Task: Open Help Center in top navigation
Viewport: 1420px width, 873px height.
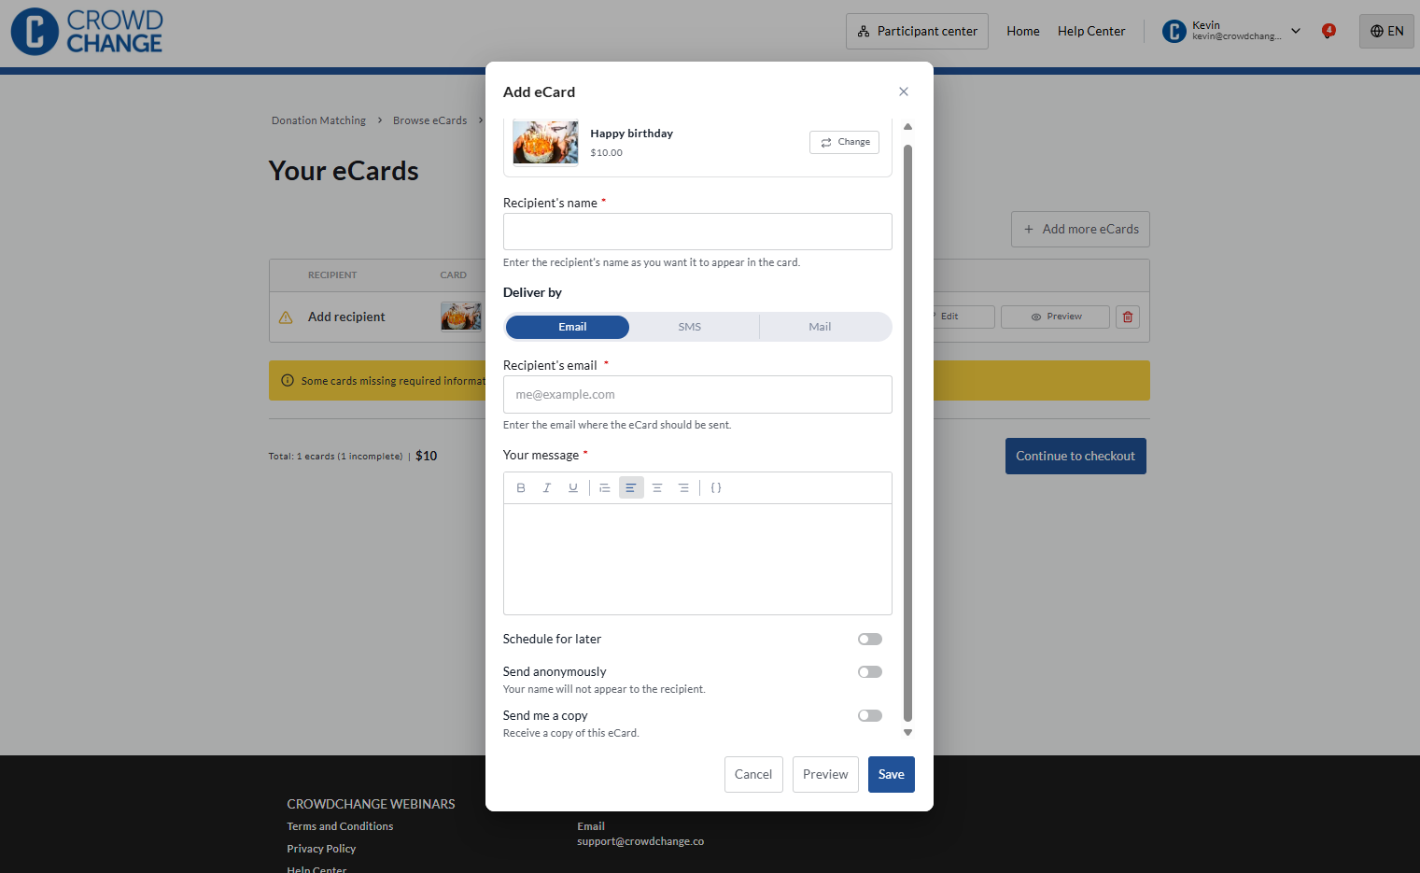Action: (1091, 31)
